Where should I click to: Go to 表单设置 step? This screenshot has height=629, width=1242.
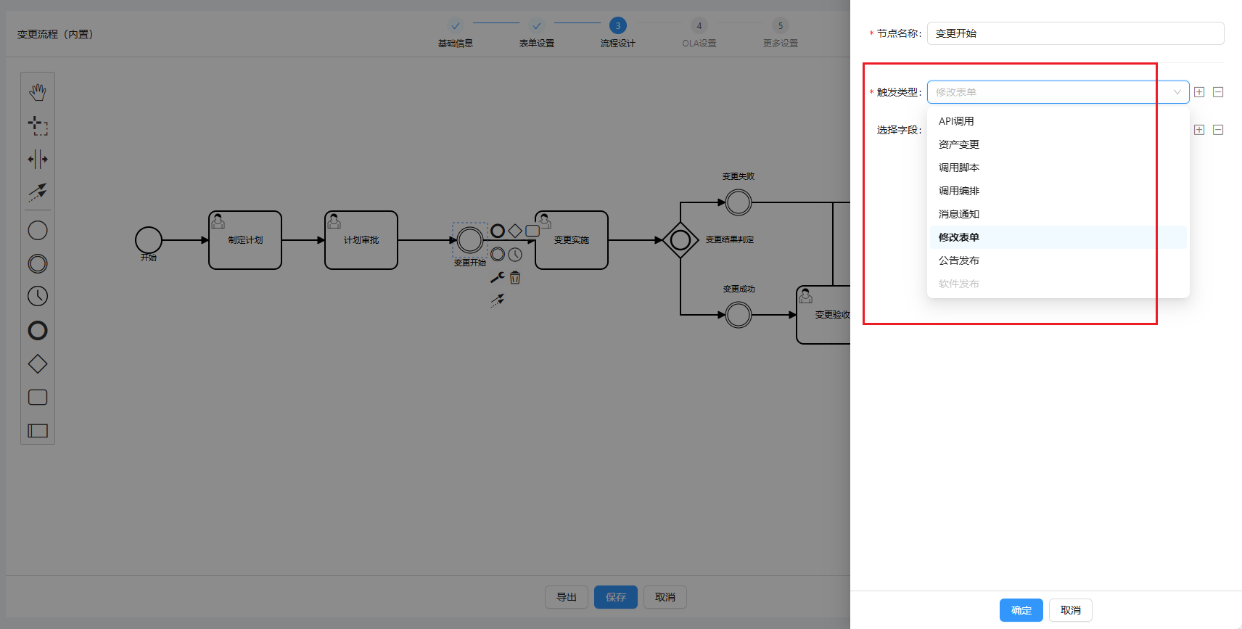537,33
